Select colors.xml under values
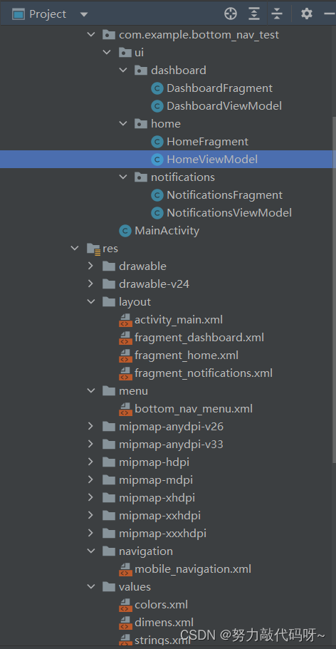 pyautogui.click(x=162, y=605)
